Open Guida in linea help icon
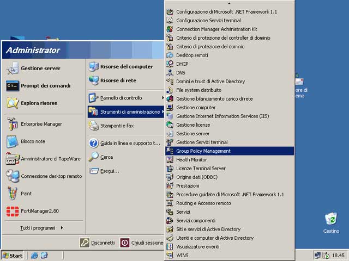349x261 pixels. tap(94, 143)
